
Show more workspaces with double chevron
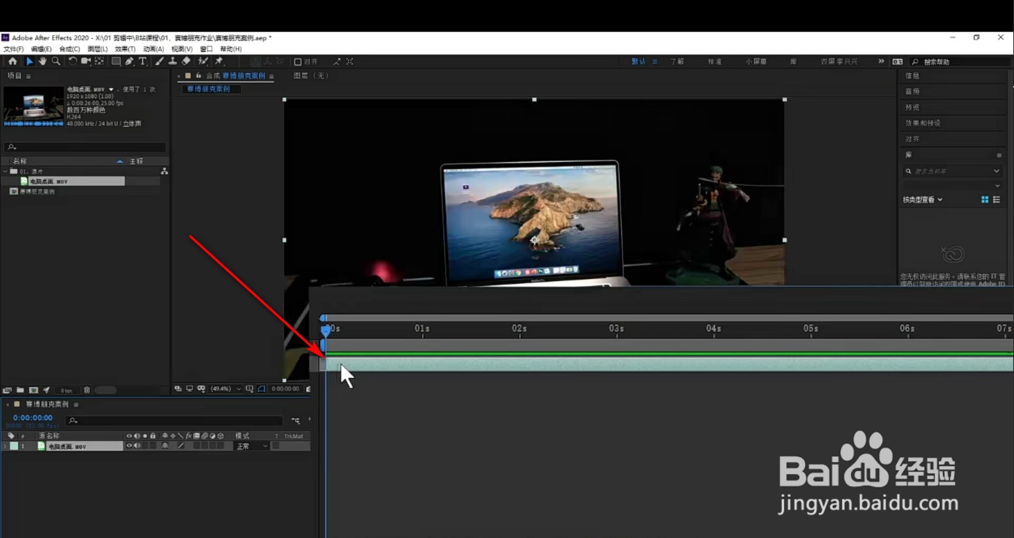click(881, 61)
